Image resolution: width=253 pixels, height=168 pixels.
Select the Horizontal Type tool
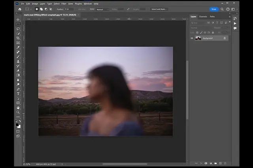[x=18, y=94]
